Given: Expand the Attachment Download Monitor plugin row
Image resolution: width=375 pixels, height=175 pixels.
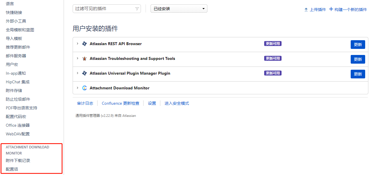Looking at the screenshot, I should click(x=77, y=88).
